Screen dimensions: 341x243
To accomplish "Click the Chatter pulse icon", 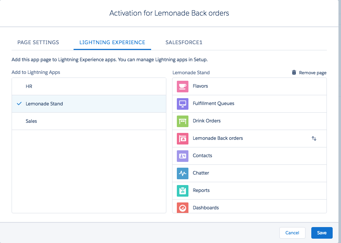I will (183, 173).
